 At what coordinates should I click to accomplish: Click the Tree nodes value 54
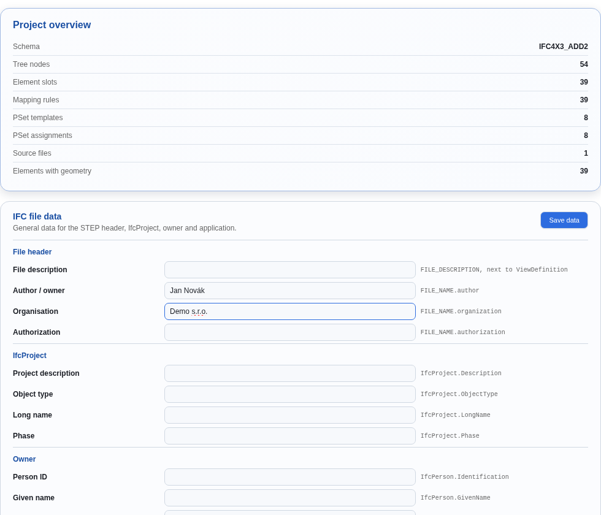coord(584,64)
